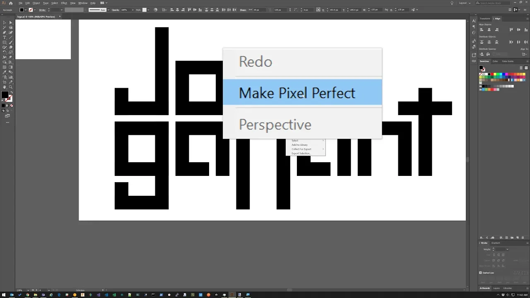The width and height of the screenshot is (530, 298).
Task: Switch to the Gradient panel tab
Action: tap(496, 243)
